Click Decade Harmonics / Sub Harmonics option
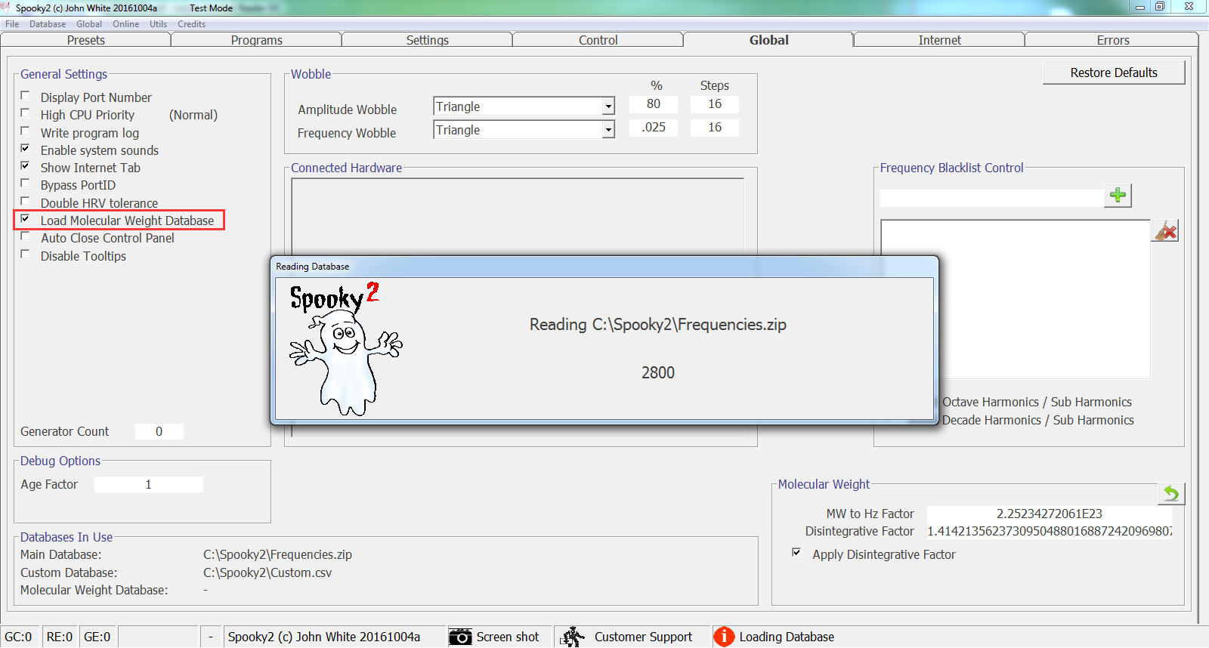The height and width of the screenshot is (648, 1209). [x=1038, y=420]
